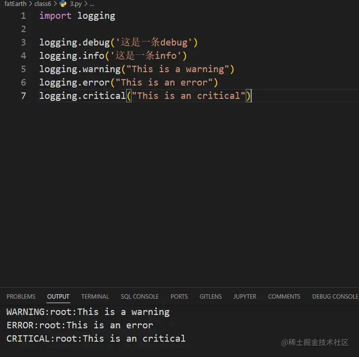Click 'logging' module name on line 1
This screenshot has width=359, height=357.
[x=96, y=16]
